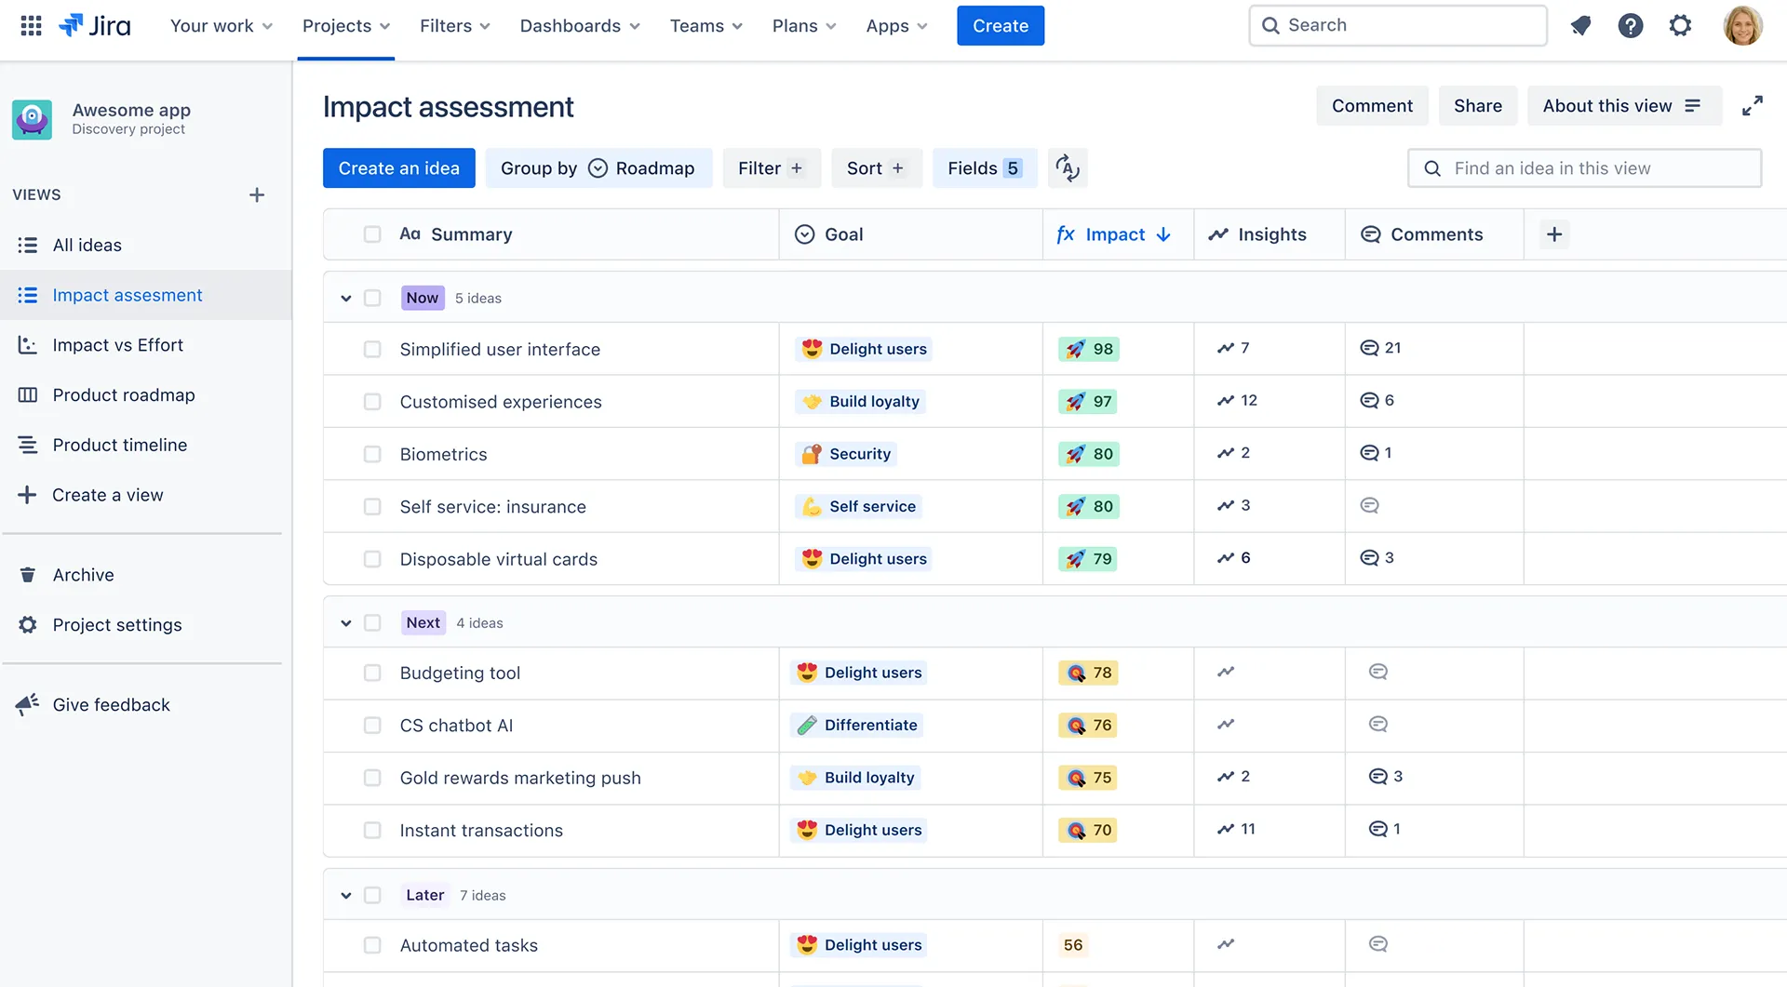Check the Instant transactions row checkbox
This screenshot has width=1787, height=987.
[372, 830]
